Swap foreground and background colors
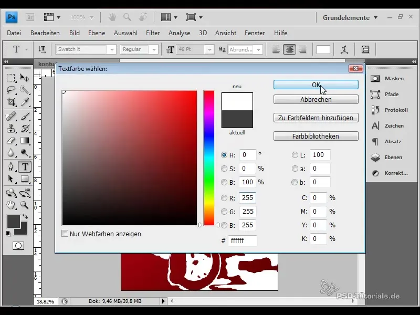420x315 pixels. (x=25, y=216)
